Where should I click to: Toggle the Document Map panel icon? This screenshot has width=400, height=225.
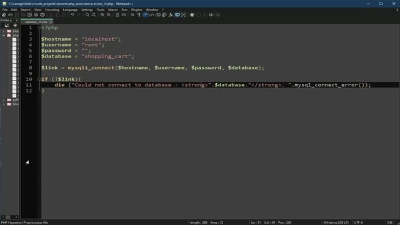click(x=158, y=15)
